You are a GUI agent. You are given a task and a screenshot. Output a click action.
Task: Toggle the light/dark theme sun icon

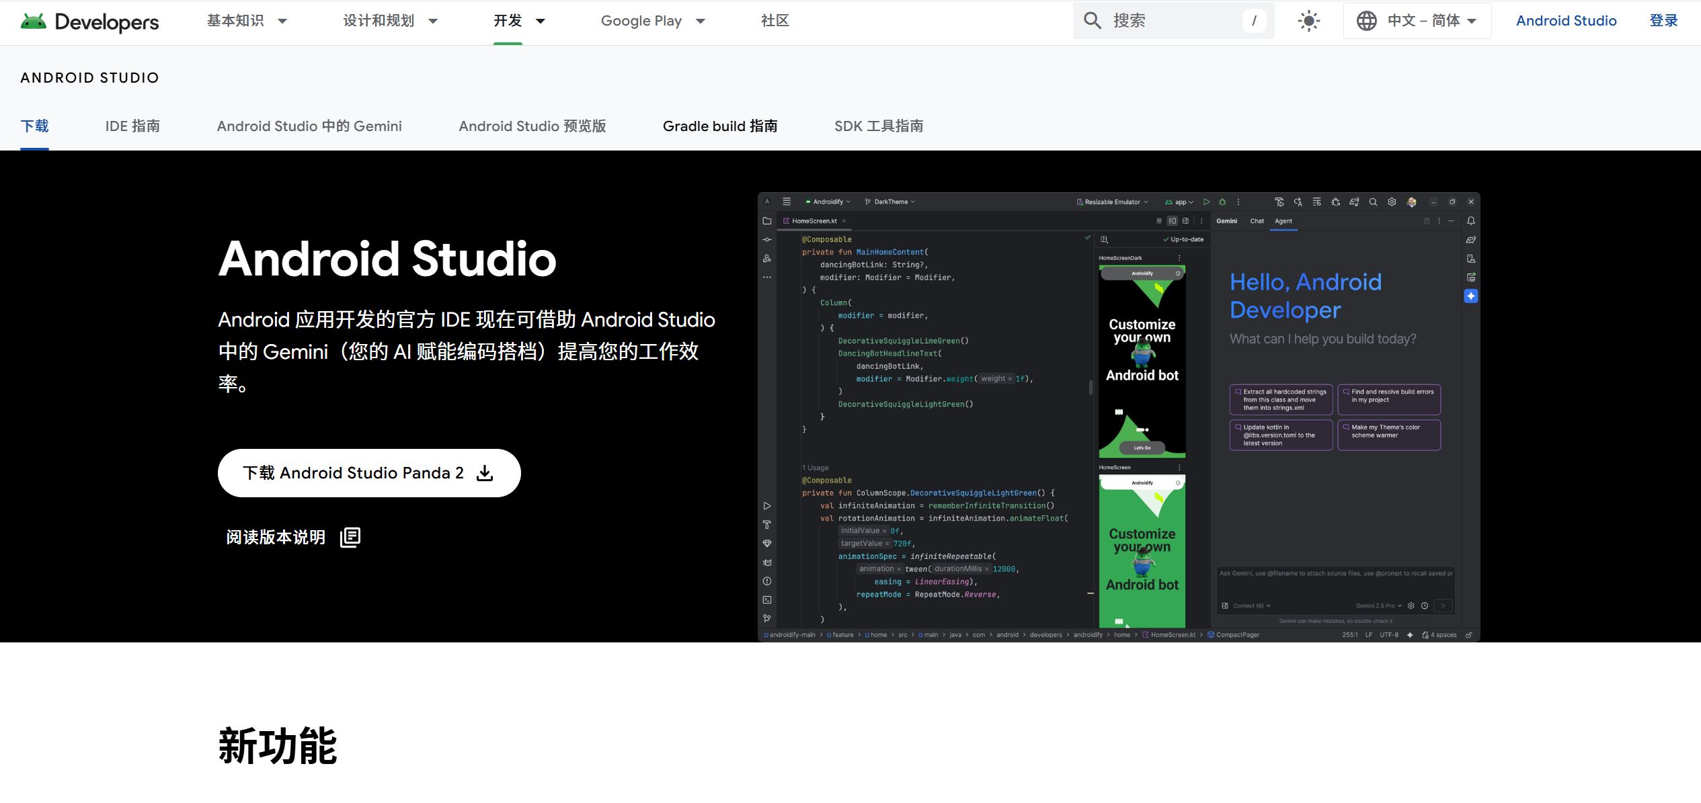pos(1308,21)
